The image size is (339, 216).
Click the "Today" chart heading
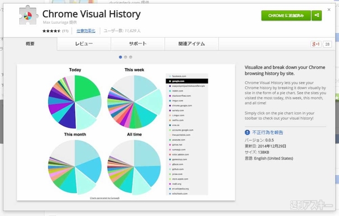(x=75, y=70)
